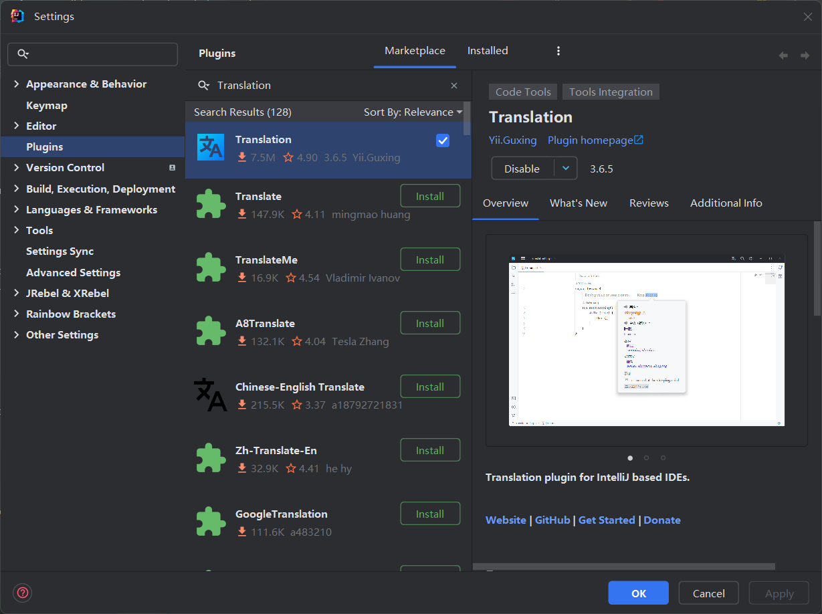Open the Overview tab
The height and width of the screenshot is (614, 822).
click(x=506, y=203)
